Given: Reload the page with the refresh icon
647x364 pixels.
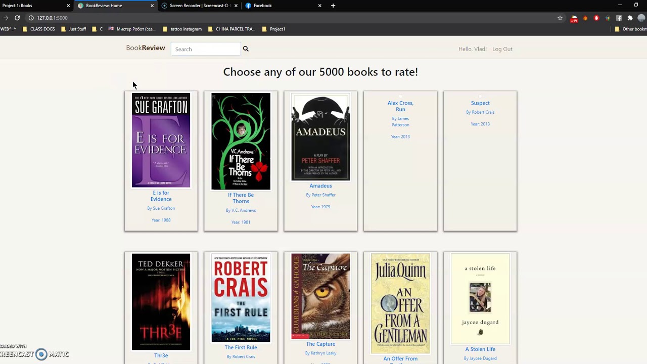Looking at the screenshot, I should (17, 18).
